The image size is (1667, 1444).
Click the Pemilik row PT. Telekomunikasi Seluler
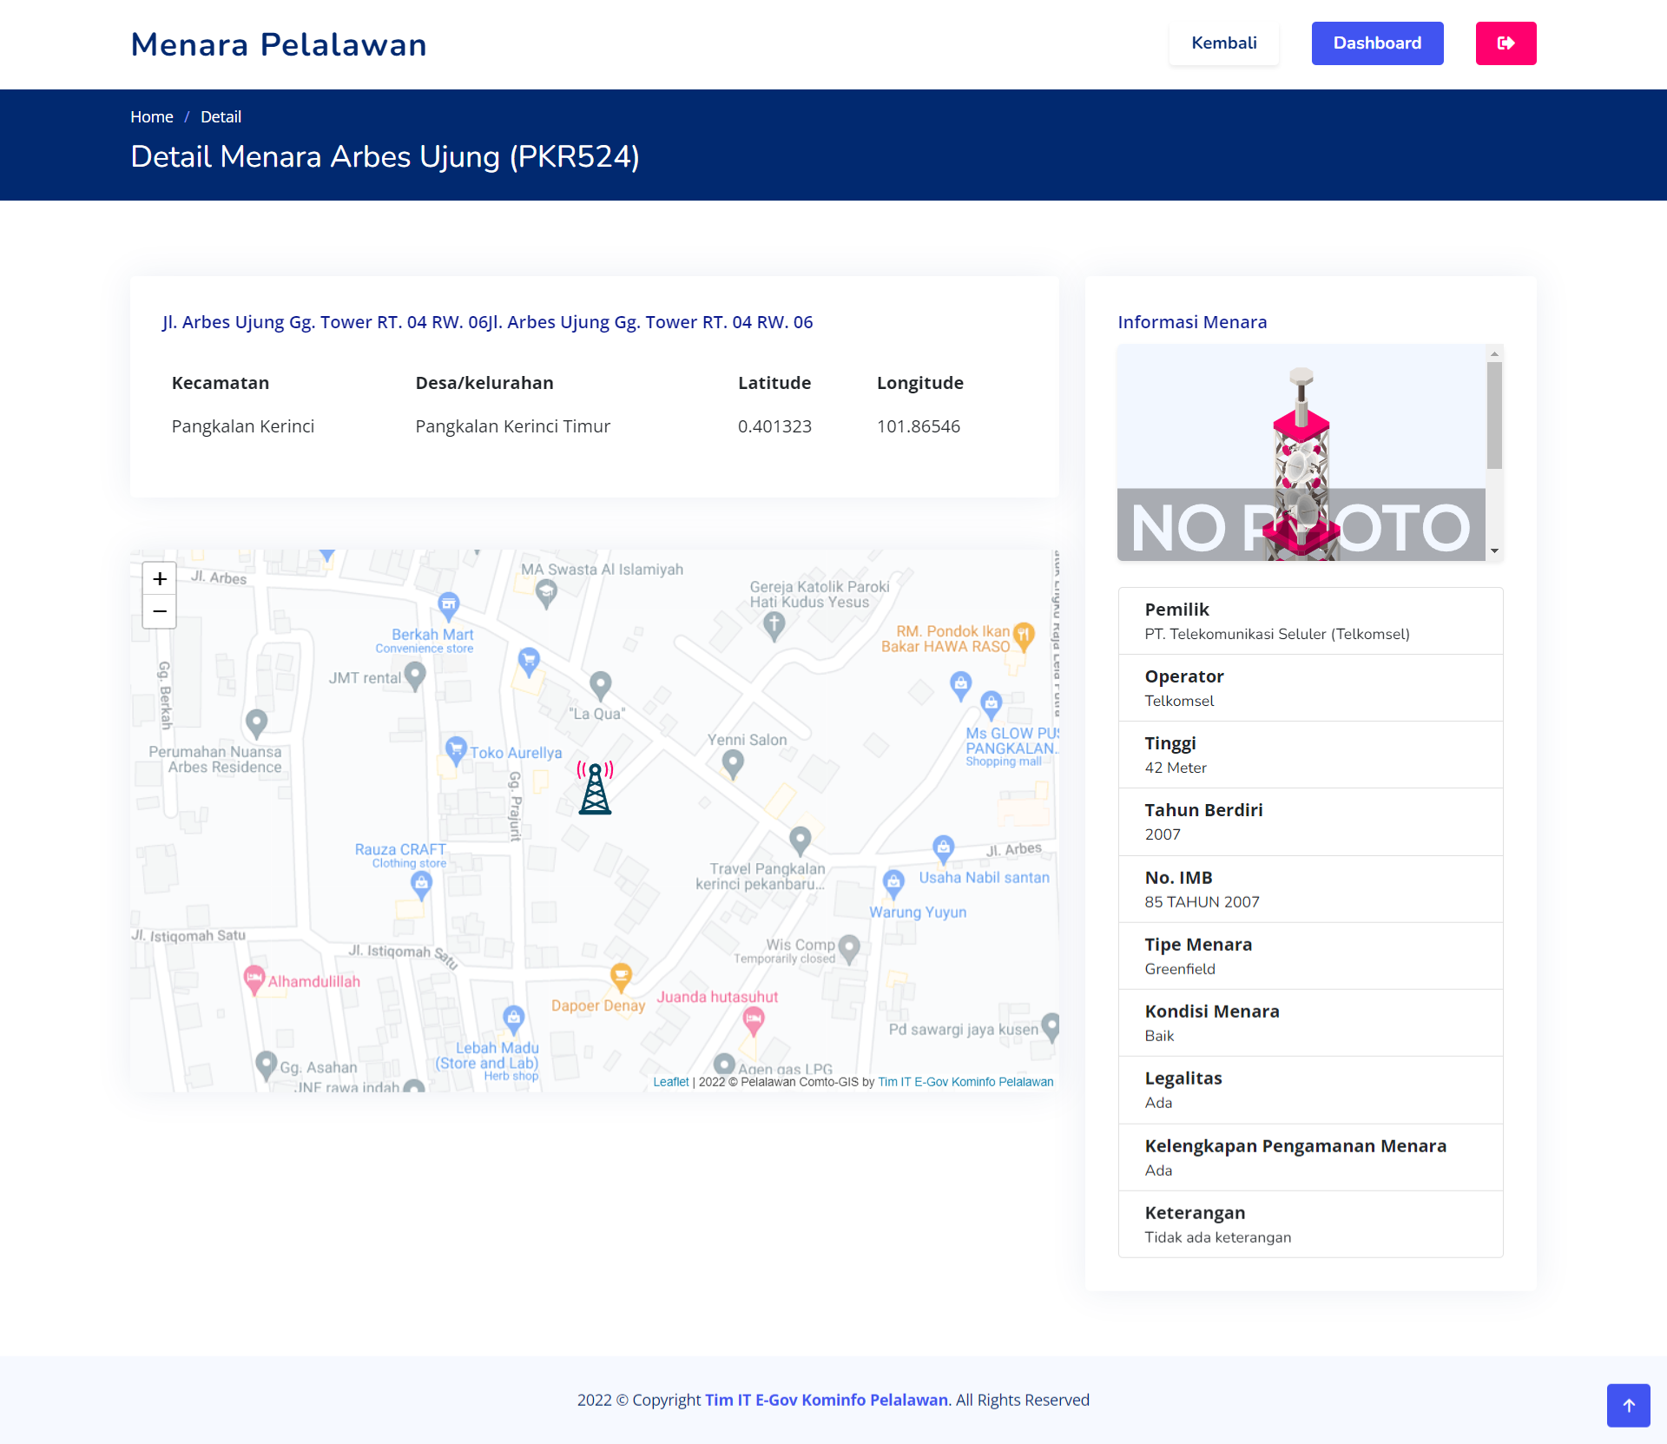[x=1310, y=621]
